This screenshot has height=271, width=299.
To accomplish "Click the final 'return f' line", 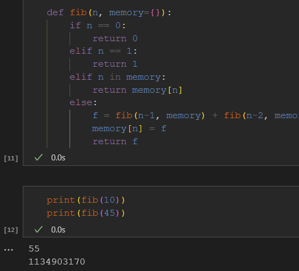I will coord(115,141).
